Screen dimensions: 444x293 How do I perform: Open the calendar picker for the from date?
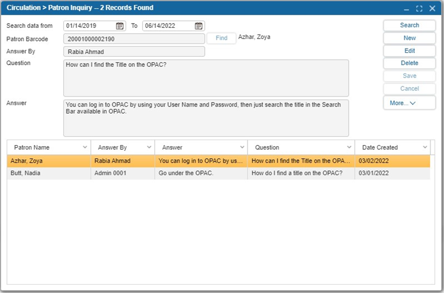click(x=120, y=26)
